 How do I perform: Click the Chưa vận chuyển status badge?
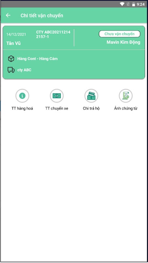(120, 34)
